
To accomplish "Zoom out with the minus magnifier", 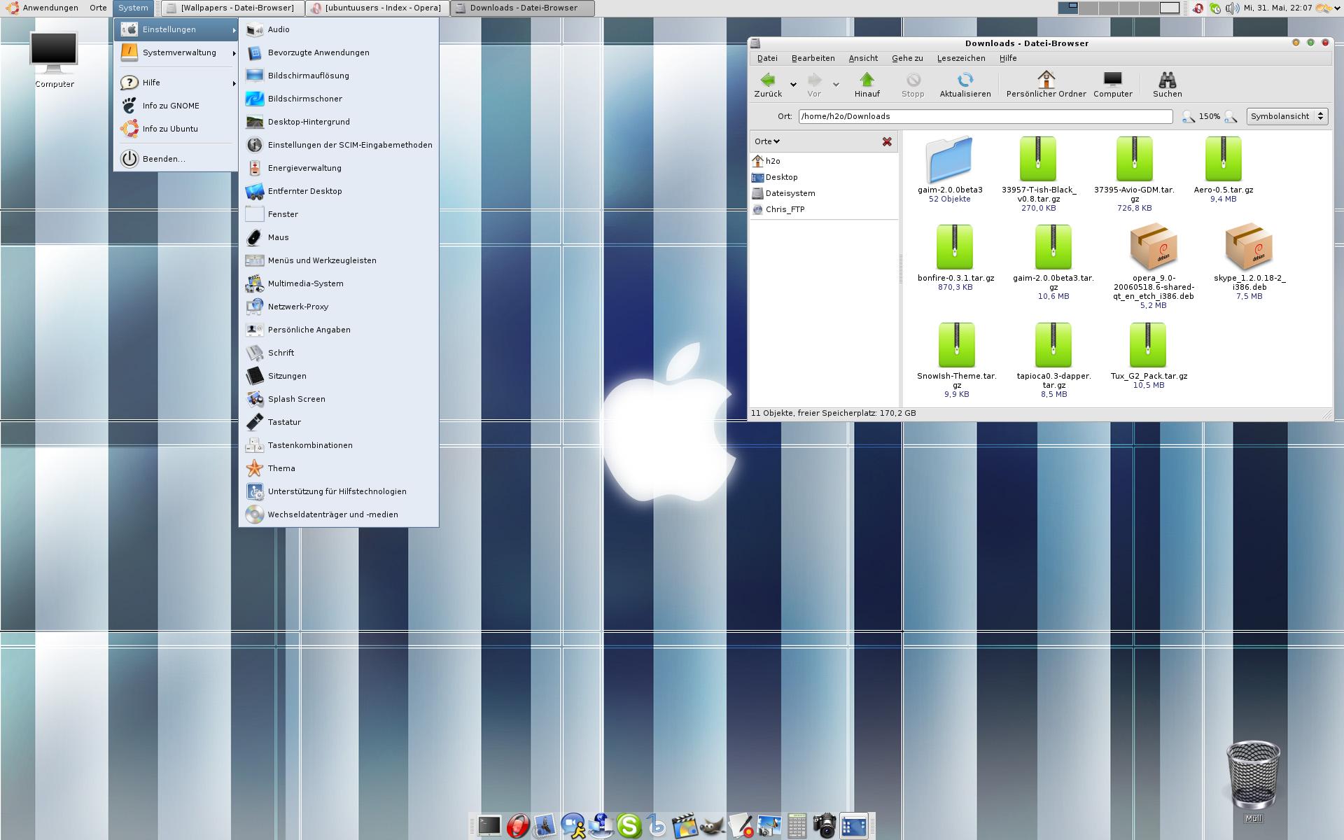I will point(1188,117).
